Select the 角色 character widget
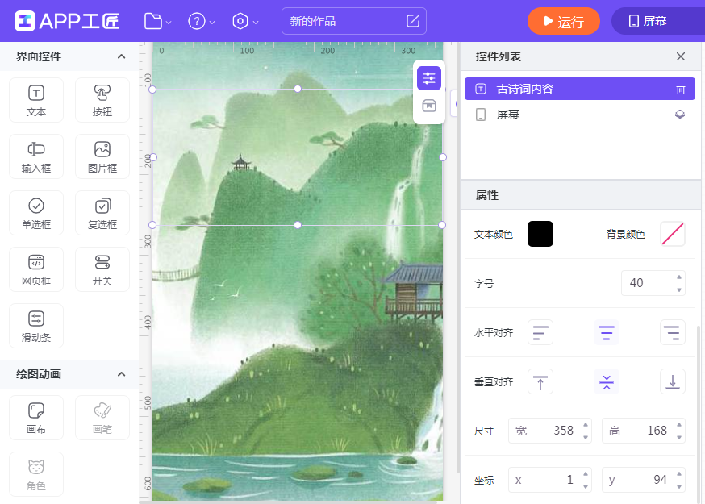 36,474
